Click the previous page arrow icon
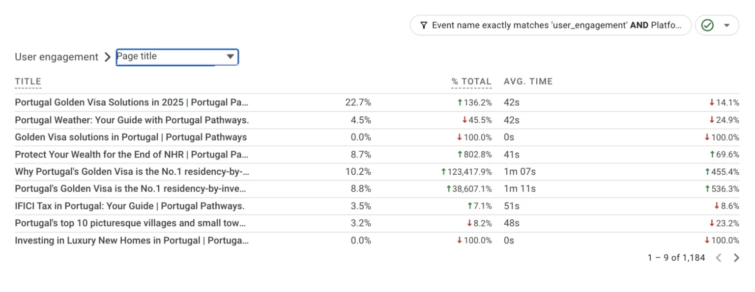 tap(719, 257)
